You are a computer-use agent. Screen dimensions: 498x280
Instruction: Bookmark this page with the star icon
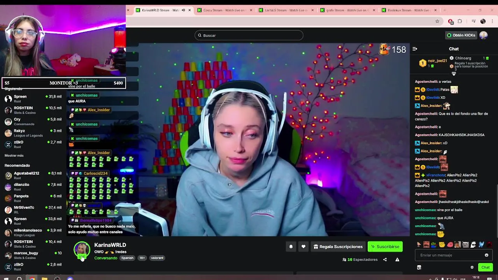[x=437, y=21]
